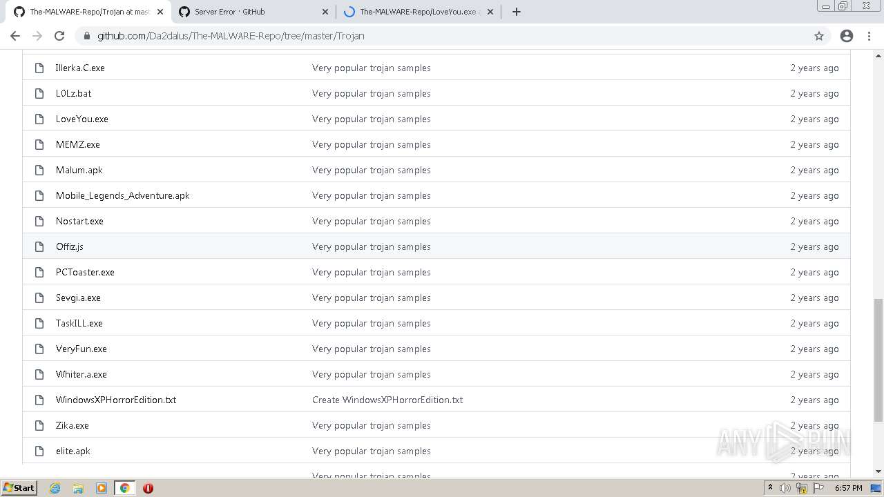Open the media player taskbar icon

[x=102, y=488]
